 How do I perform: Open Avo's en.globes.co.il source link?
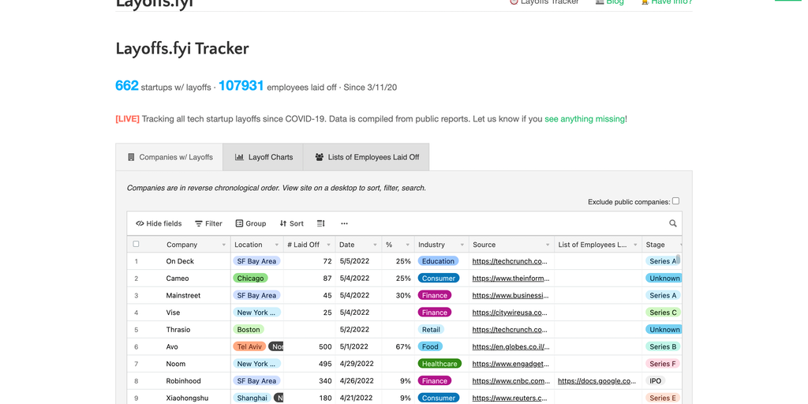(511, 347)
